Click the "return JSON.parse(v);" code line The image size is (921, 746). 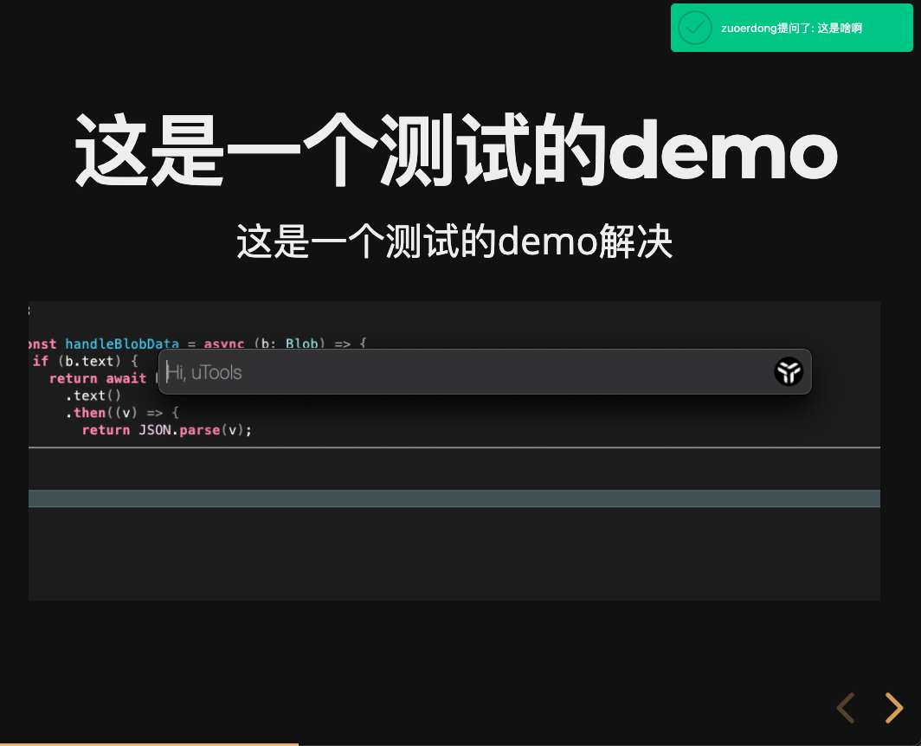(x=166, y=430)
